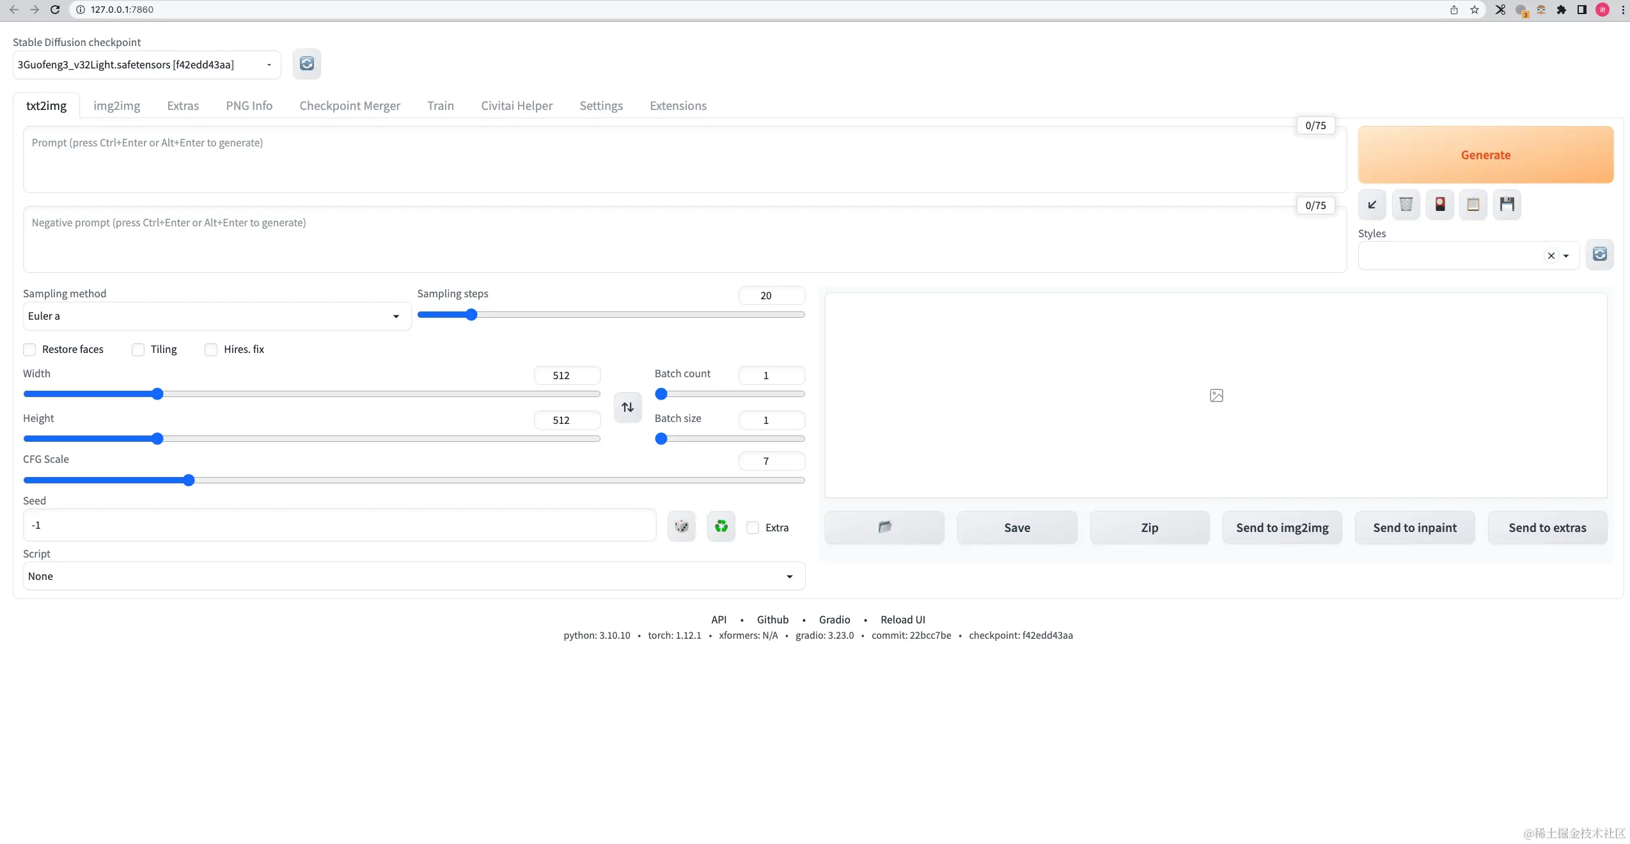Open the Civitai Helper tab
Viewport: 1630px width, 844px height.
tap(516, 106)
